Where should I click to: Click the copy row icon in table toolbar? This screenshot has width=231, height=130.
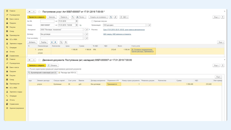pyautogui.click(x=61, y=42)
